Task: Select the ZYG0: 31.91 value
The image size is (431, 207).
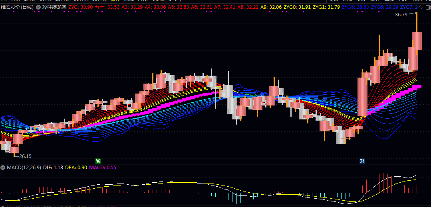Action: point(298,7)
